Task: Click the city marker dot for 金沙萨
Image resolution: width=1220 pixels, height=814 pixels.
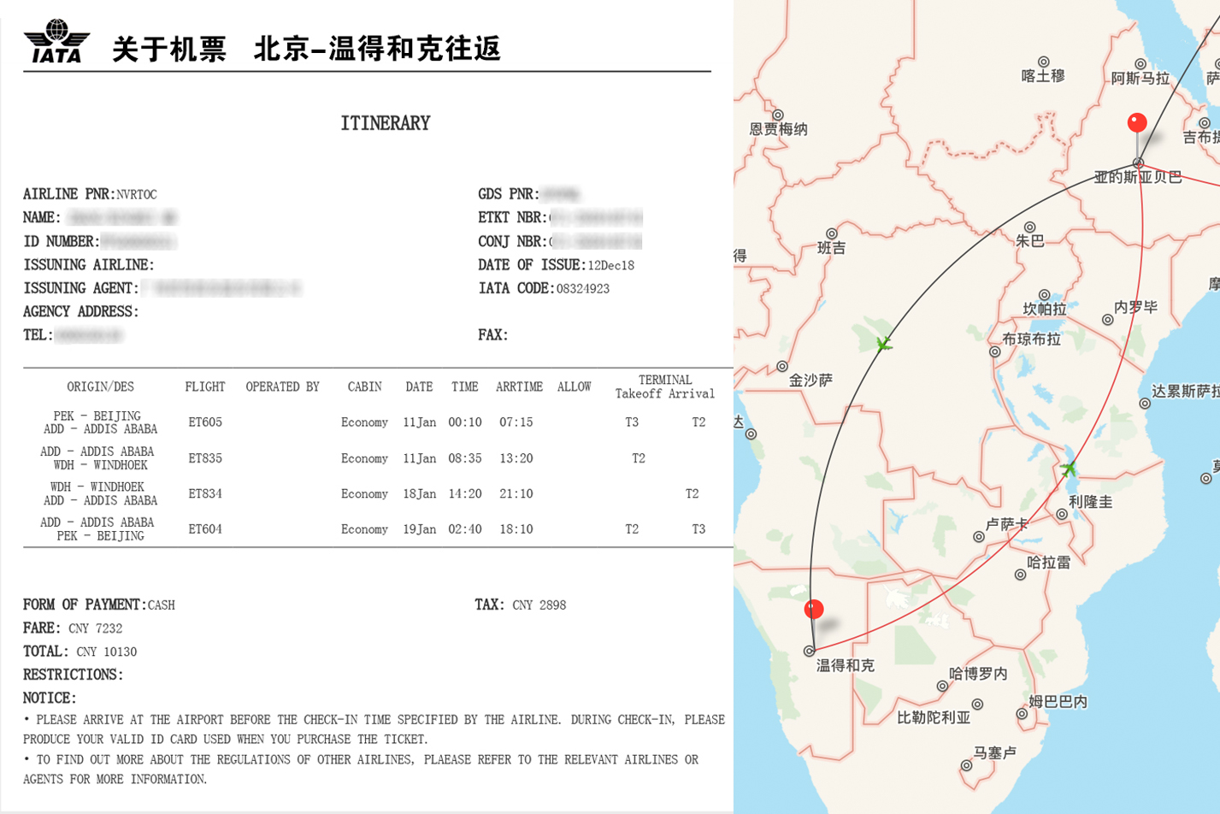Action: pos(782,366)
